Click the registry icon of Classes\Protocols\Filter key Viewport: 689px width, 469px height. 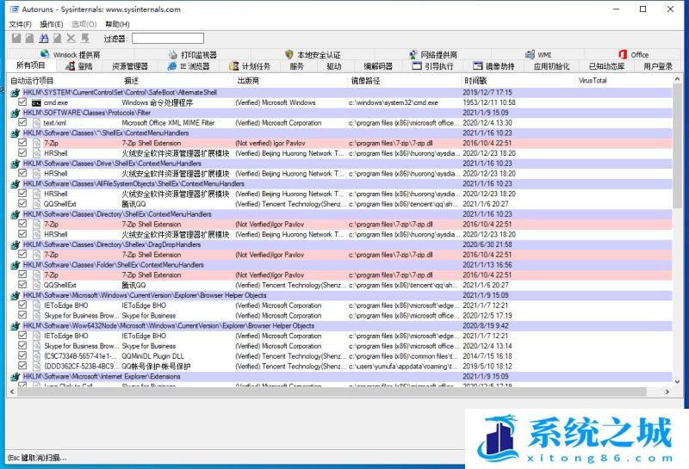16,113
